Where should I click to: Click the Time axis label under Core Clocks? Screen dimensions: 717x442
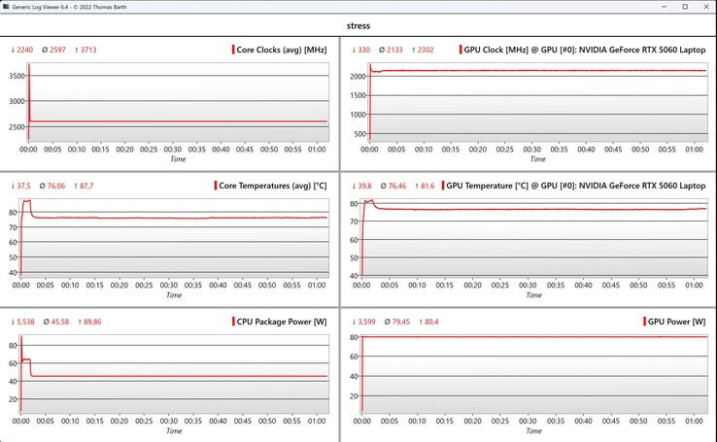point(178,158)
